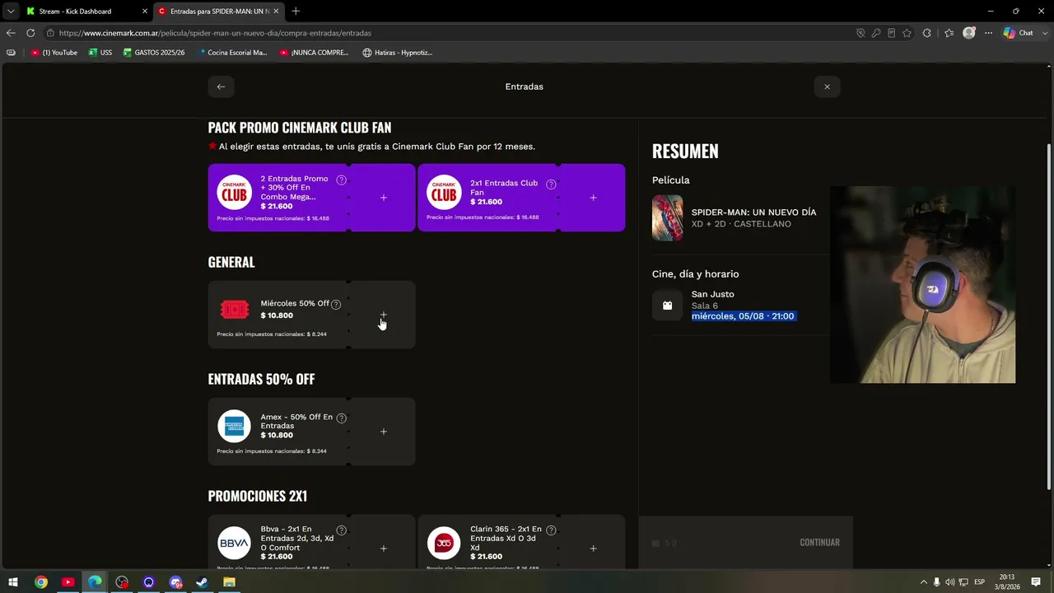Open the Windows Start menu
The image size is (1054, 593).
tap(13, 582)
